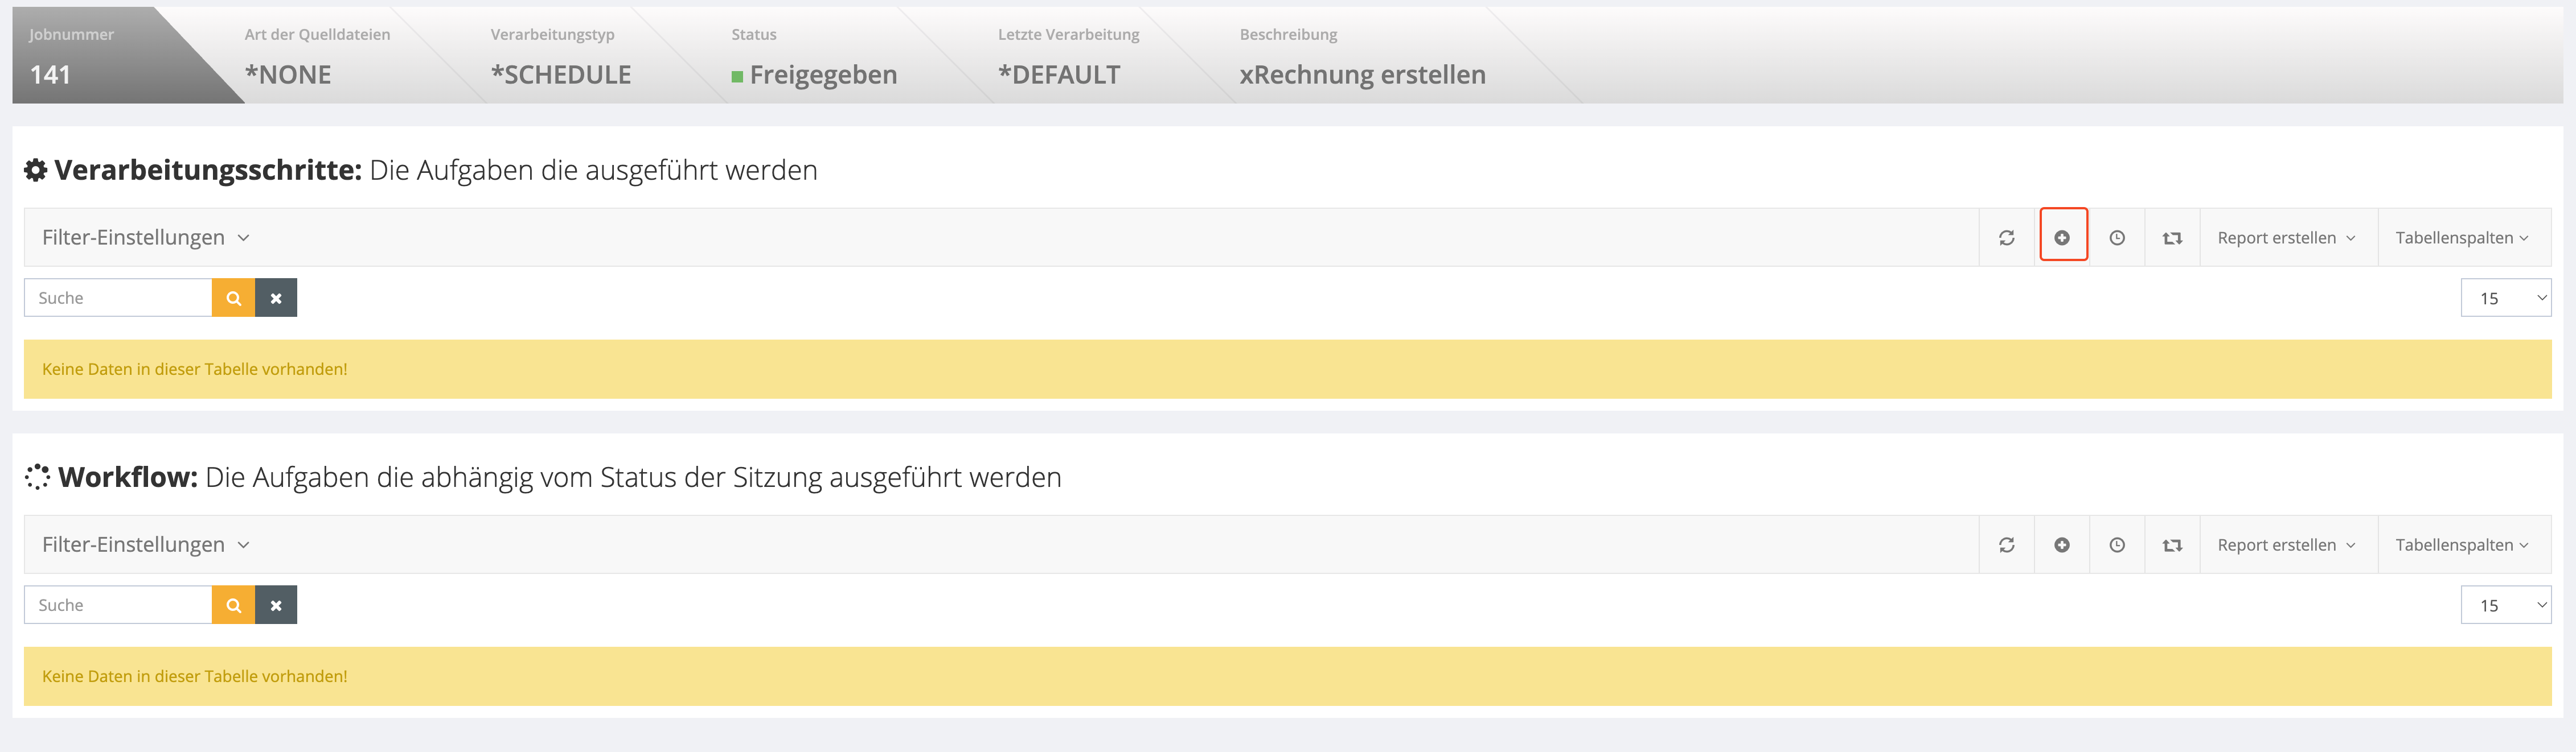Expand Filter-Einstellungen in Workflow section
Viewport: 2576px width, 752px height.
145,546
